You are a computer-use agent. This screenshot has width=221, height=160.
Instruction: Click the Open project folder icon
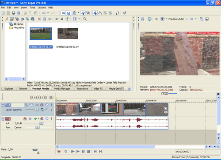pos(8,13)
